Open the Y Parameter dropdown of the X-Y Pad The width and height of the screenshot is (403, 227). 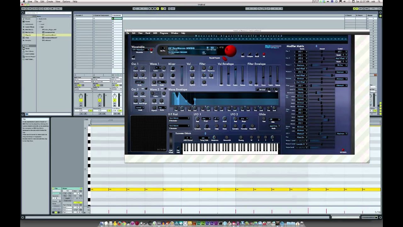pos(179,125)
